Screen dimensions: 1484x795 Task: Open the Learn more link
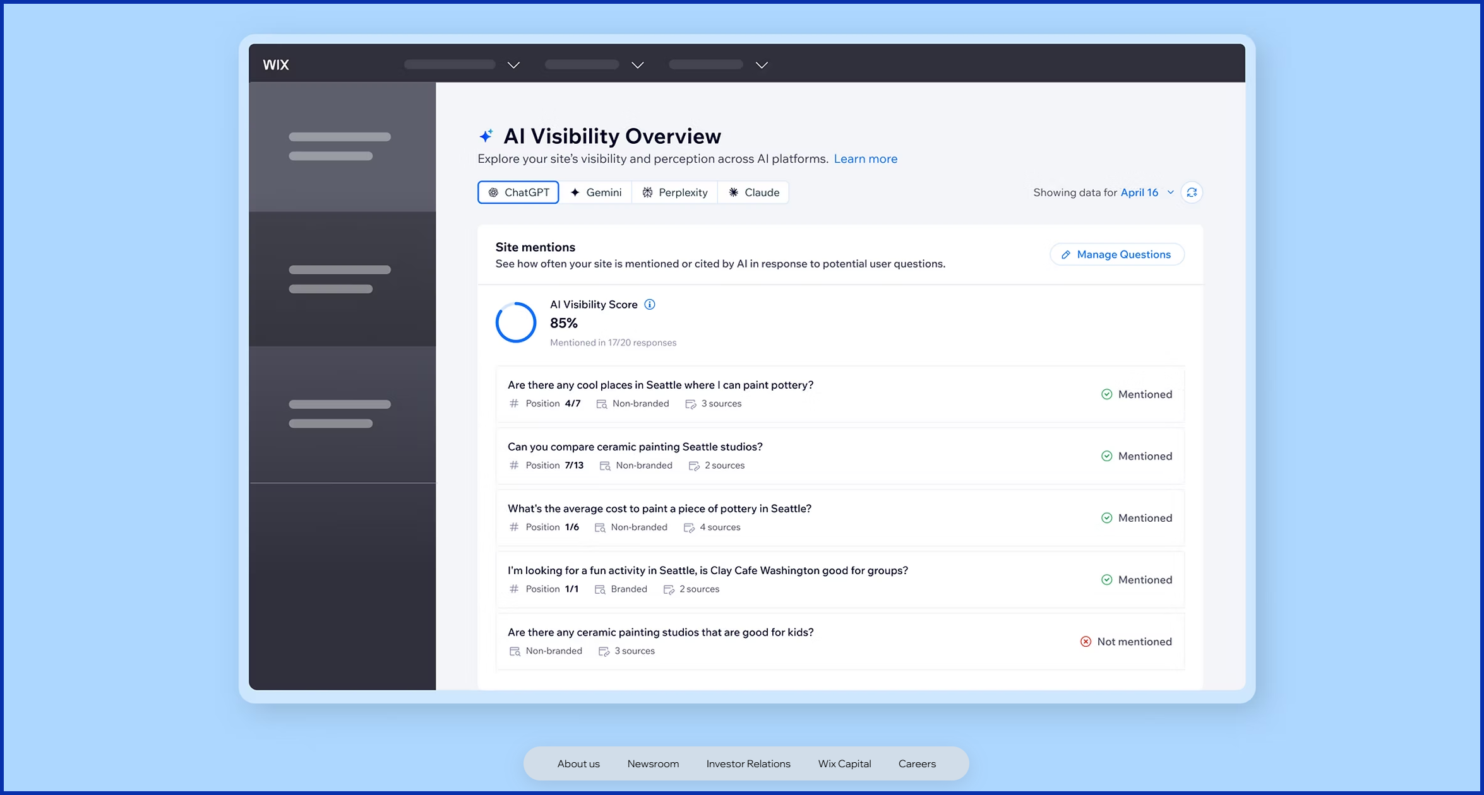[x=865, y=159]
